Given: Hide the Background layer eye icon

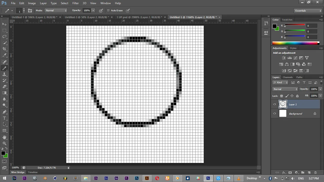Looking at the screenshot, I should pyautogui.click(x=275, y=113).
